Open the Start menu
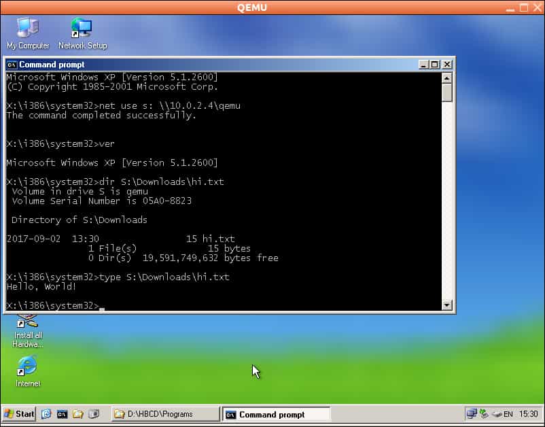545x427 pixels. 20,414
